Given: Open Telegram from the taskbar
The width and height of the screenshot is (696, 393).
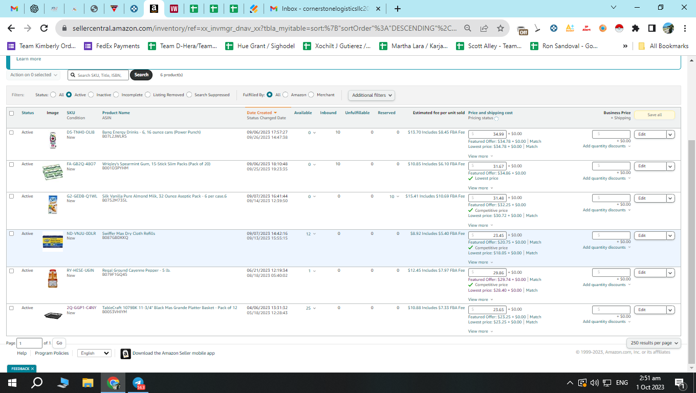Looking at the screenshot, I should (x=138, y=383).
